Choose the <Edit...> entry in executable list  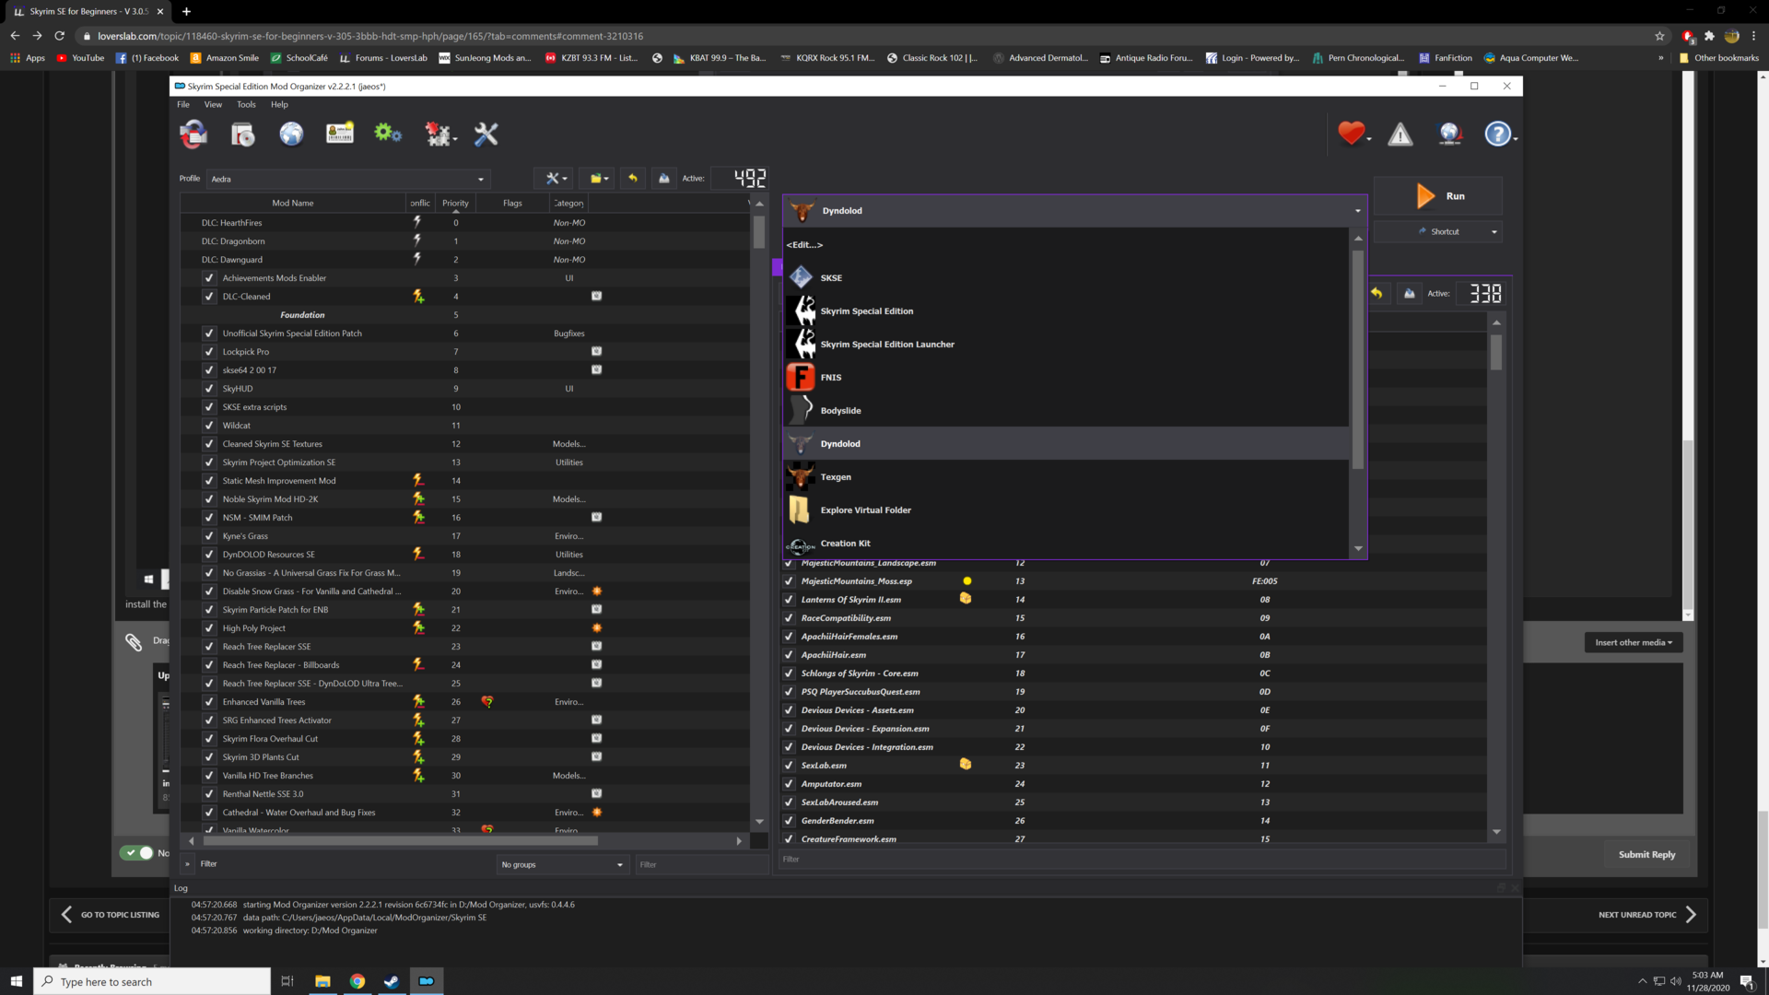(x=1066, y=244)
